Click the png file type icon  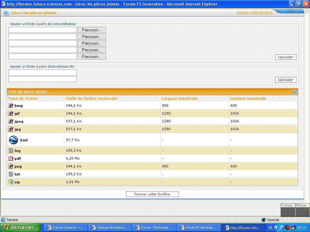point(11,166)
